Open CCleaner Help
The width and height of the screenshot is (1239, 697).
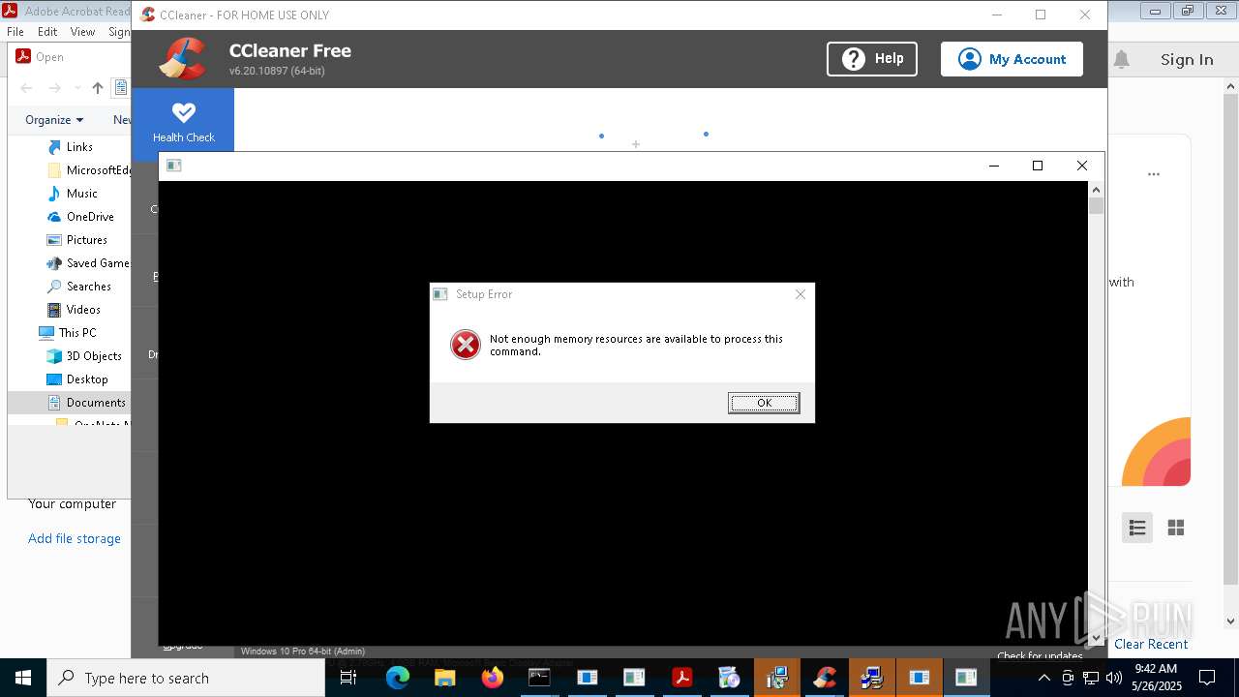pyautogui.click(x=872, y=59)
